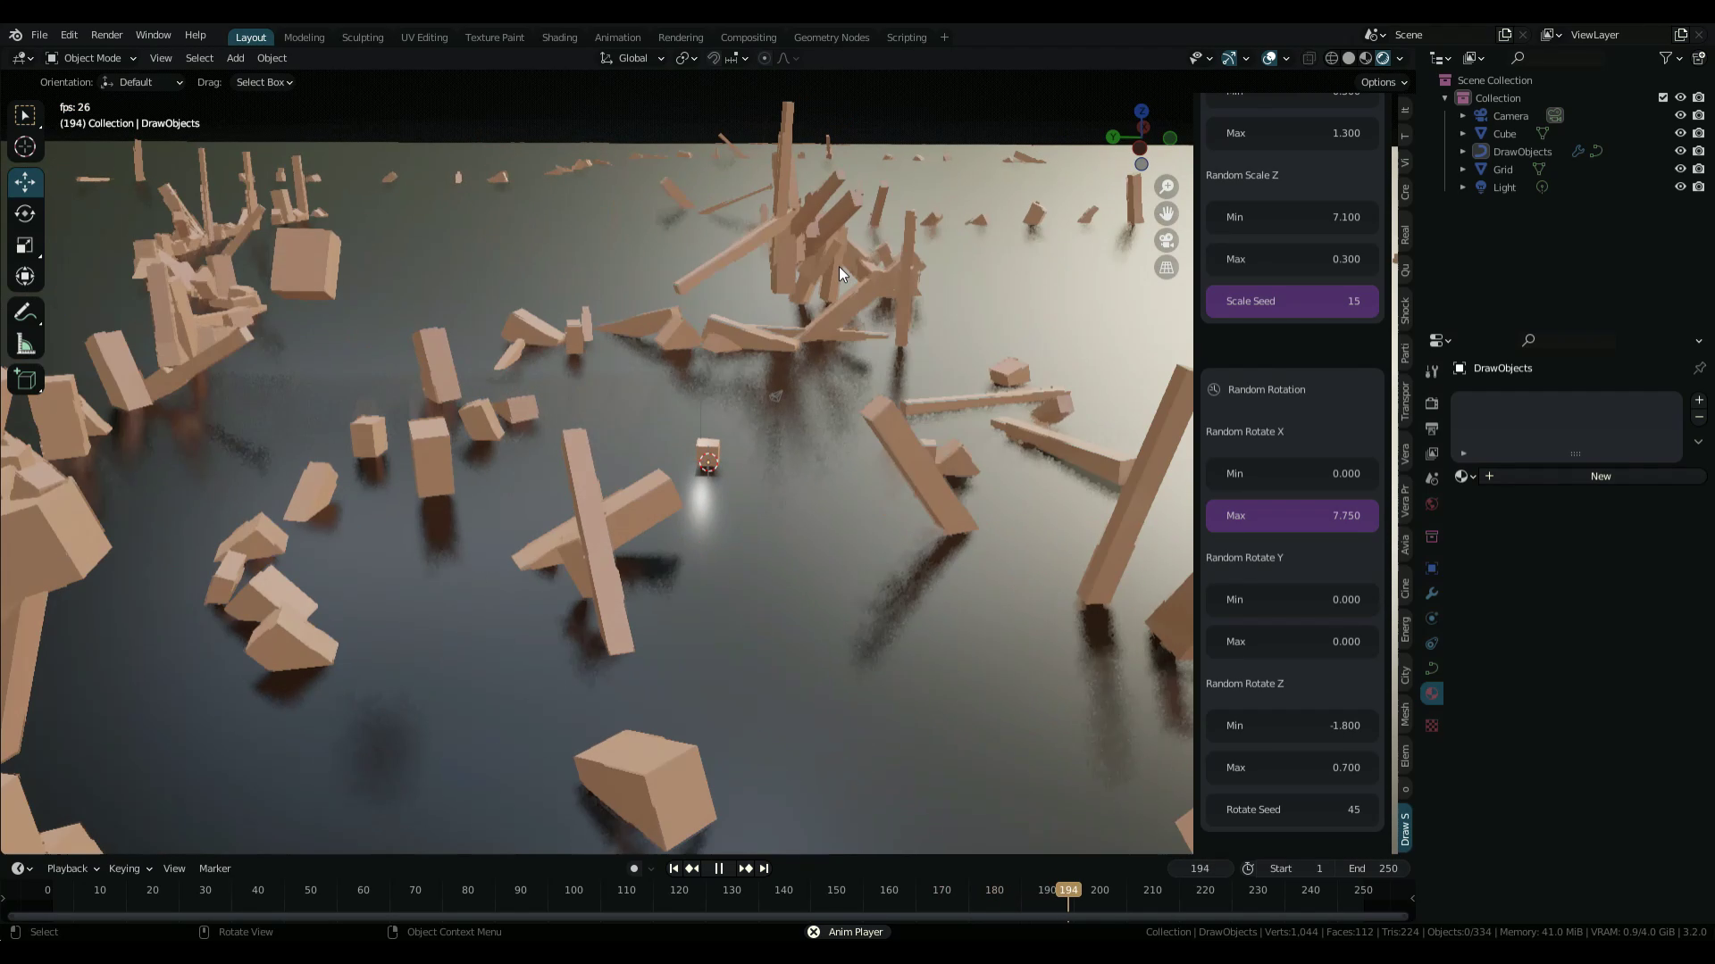Create a new material with the New button
The image size is (1715, 964).
click(1600, 476)
